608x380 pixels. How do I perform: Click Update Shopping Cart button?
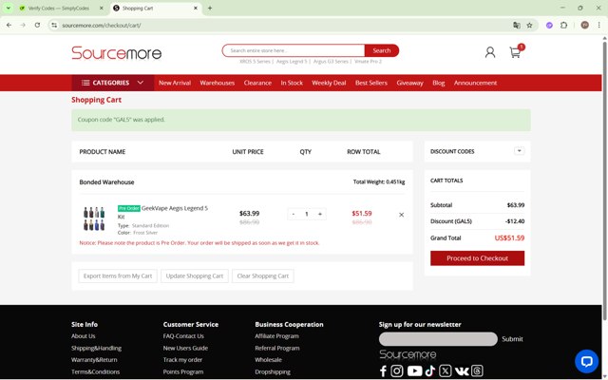pos(195,276)
